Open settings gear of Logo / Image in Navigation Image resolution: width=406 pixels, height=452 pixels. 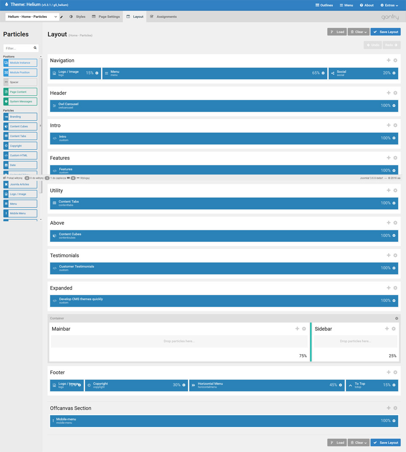[97, 73]
